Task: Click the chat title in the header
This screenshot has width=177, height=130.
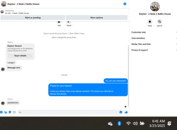Action: (x=23, y=4)
